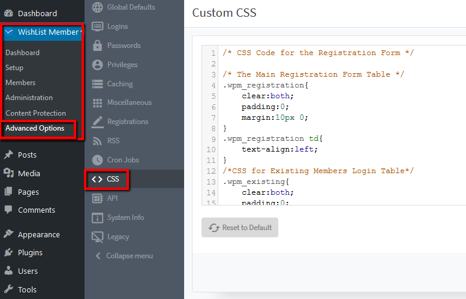Click the Registrations pencil icon
This screenshot has height=299, width=466.
[97, 122]
